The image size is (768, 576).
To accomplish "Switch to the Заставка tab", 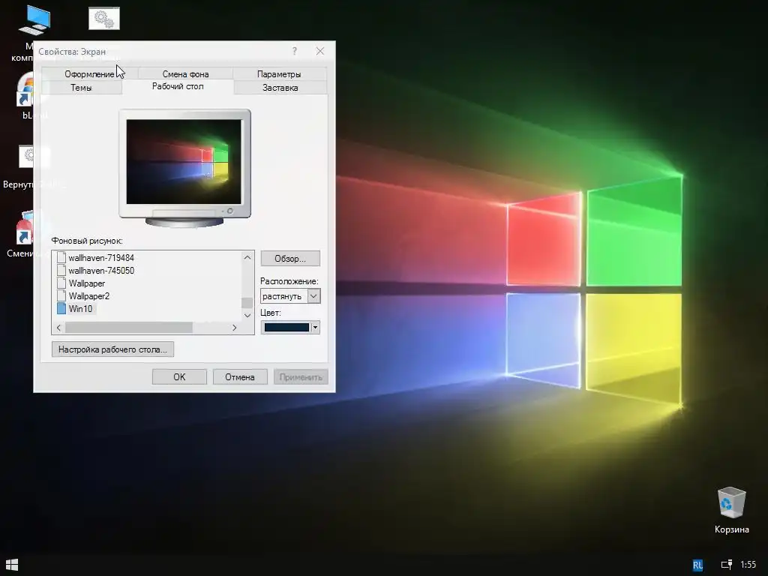I will 280,88.
